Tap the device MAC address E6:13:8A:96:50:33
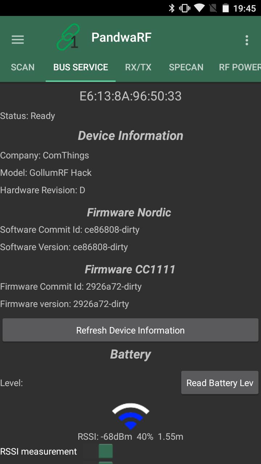The height and width of the screenshot is (464, 261). pos(130,96)
